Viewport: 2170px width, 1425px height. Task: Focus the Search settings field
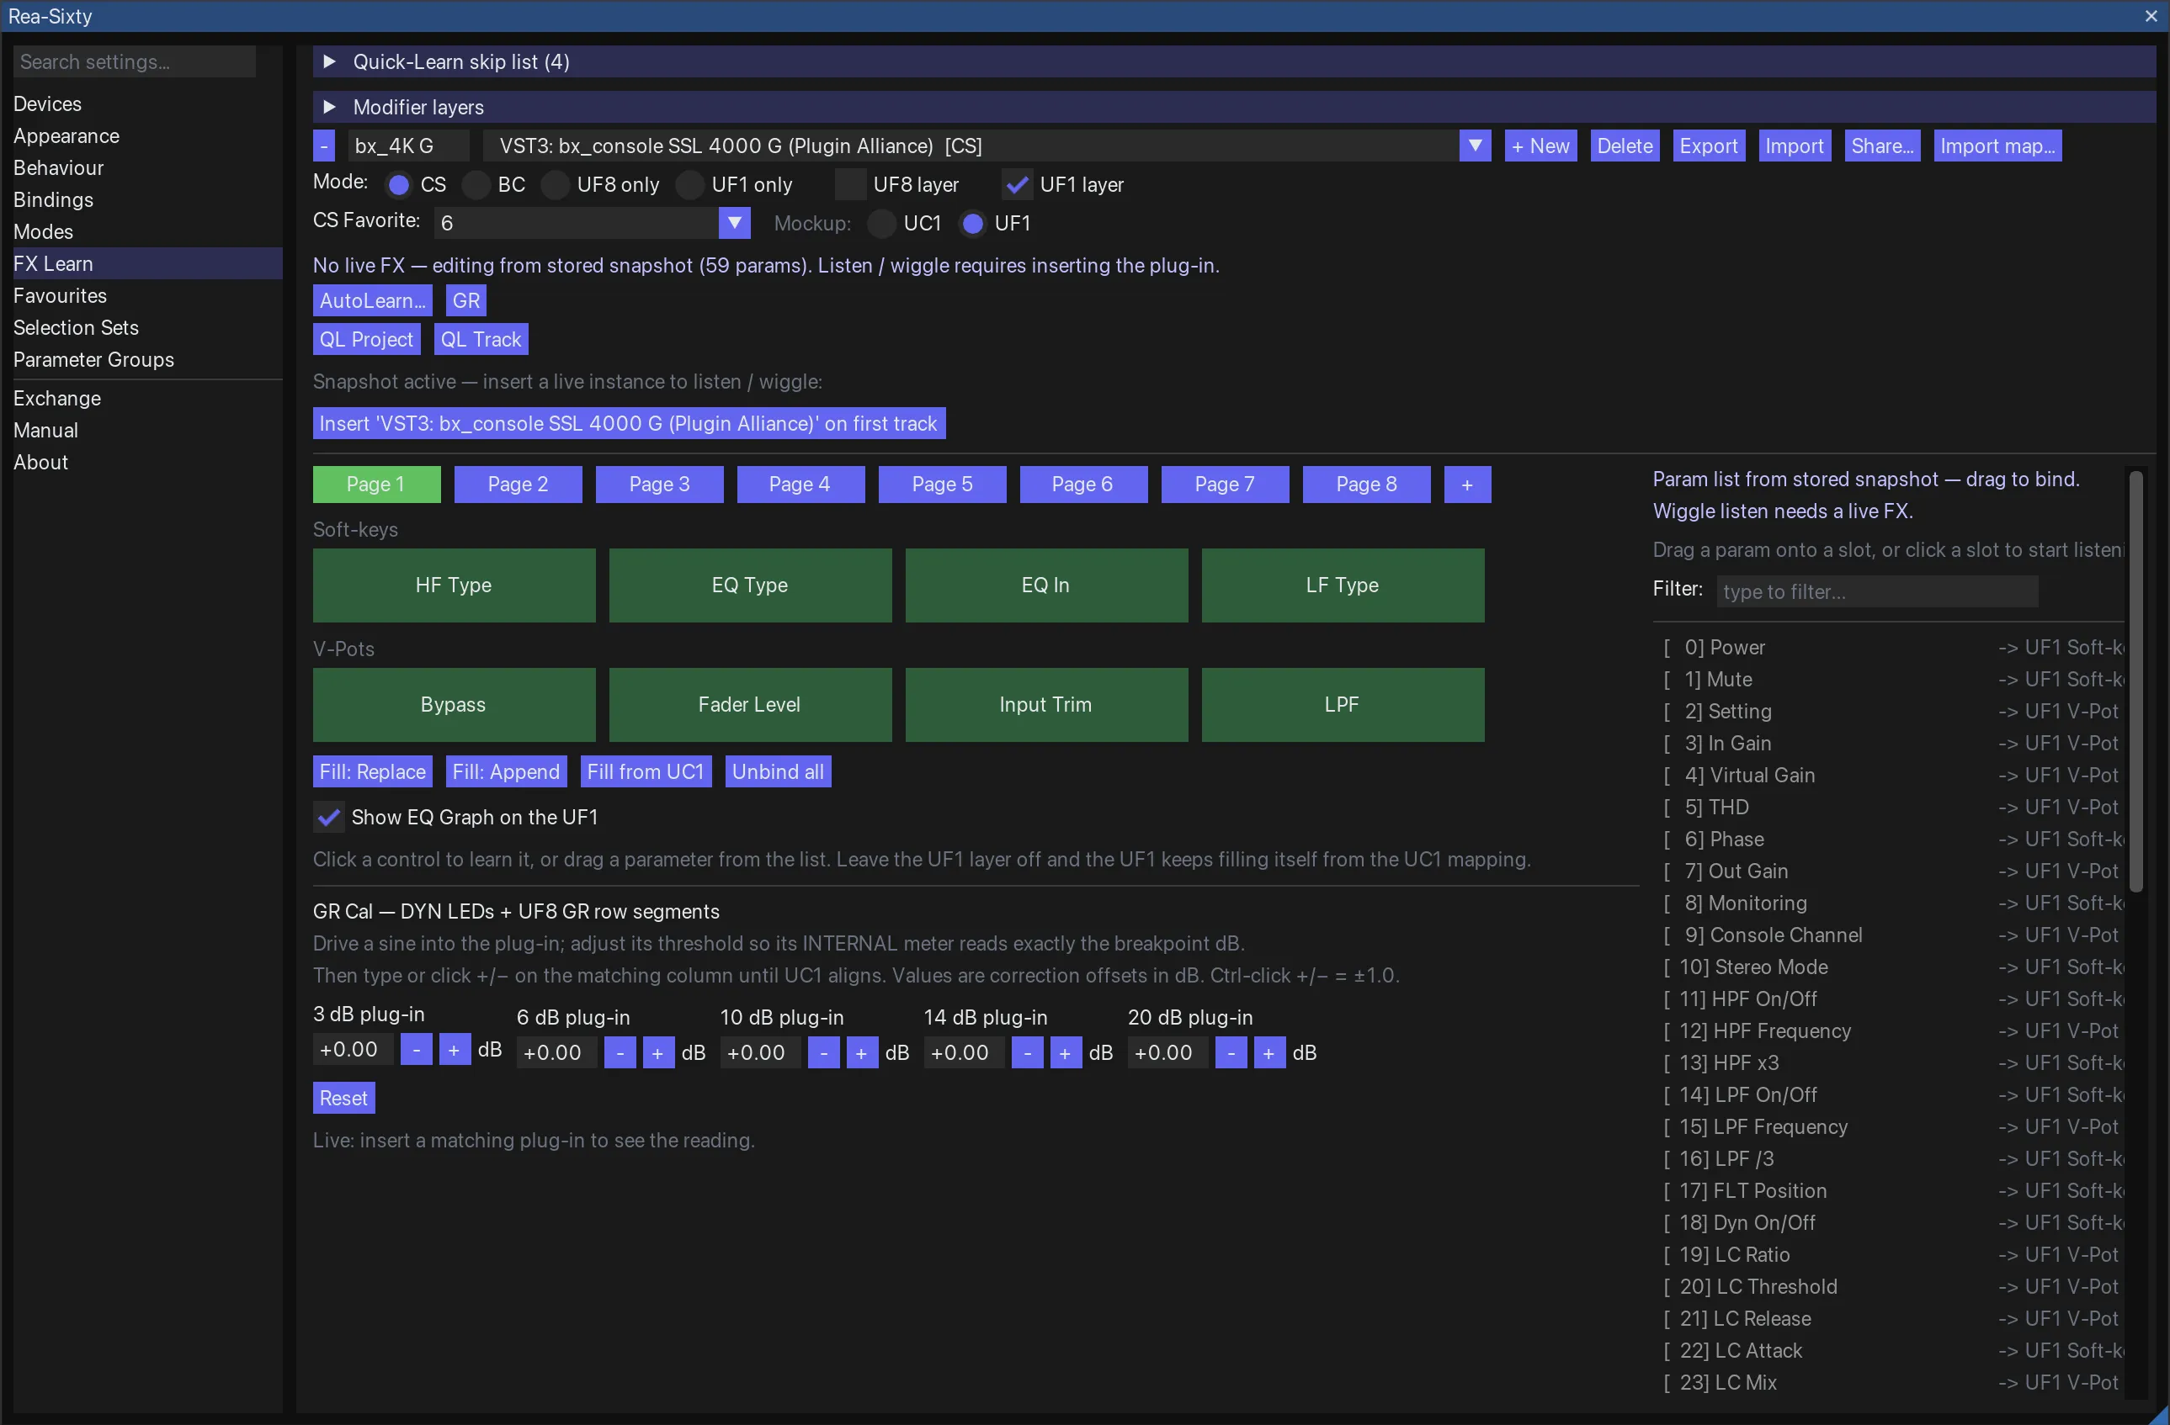pyautogui.click(x=134, y=61)
